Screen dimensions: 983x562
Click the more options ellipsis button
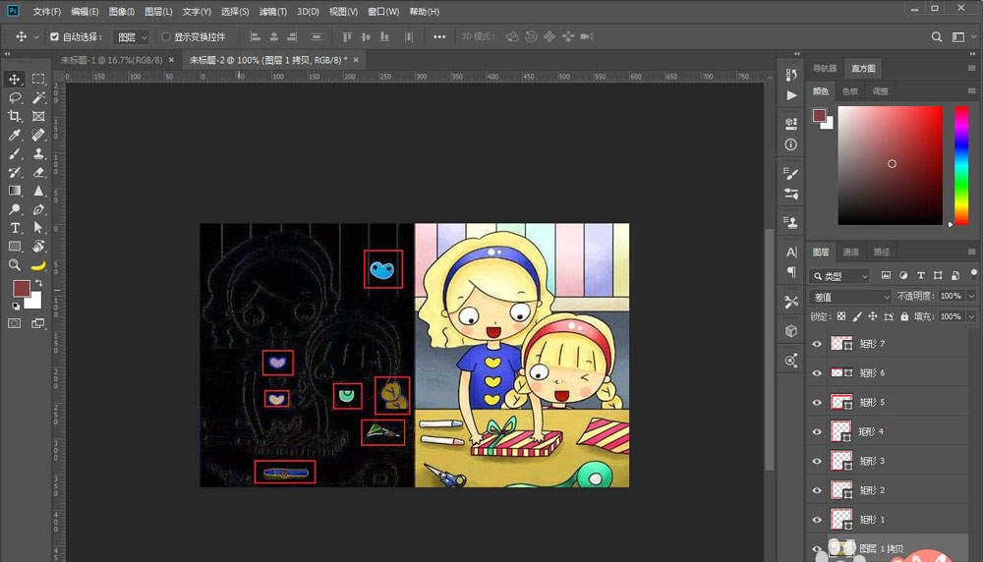point(439,37)
